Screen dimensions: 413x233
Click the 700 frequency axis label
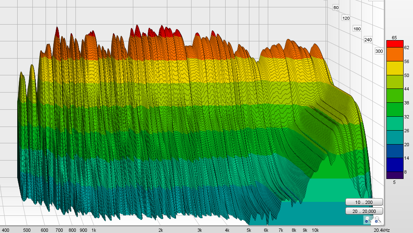coord(59,230)
